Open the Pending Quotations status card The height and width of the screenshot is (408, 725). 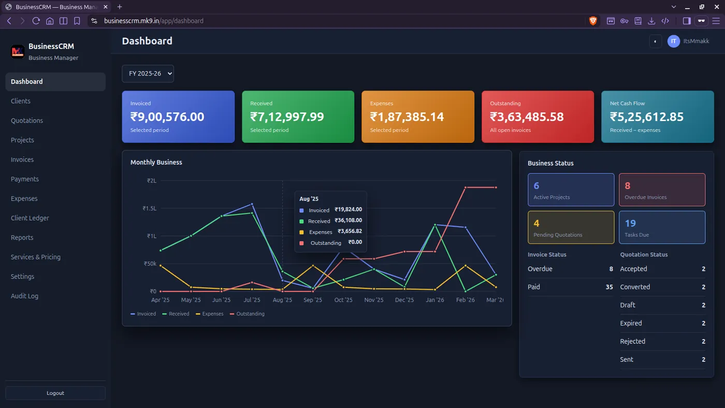(571, 227)
